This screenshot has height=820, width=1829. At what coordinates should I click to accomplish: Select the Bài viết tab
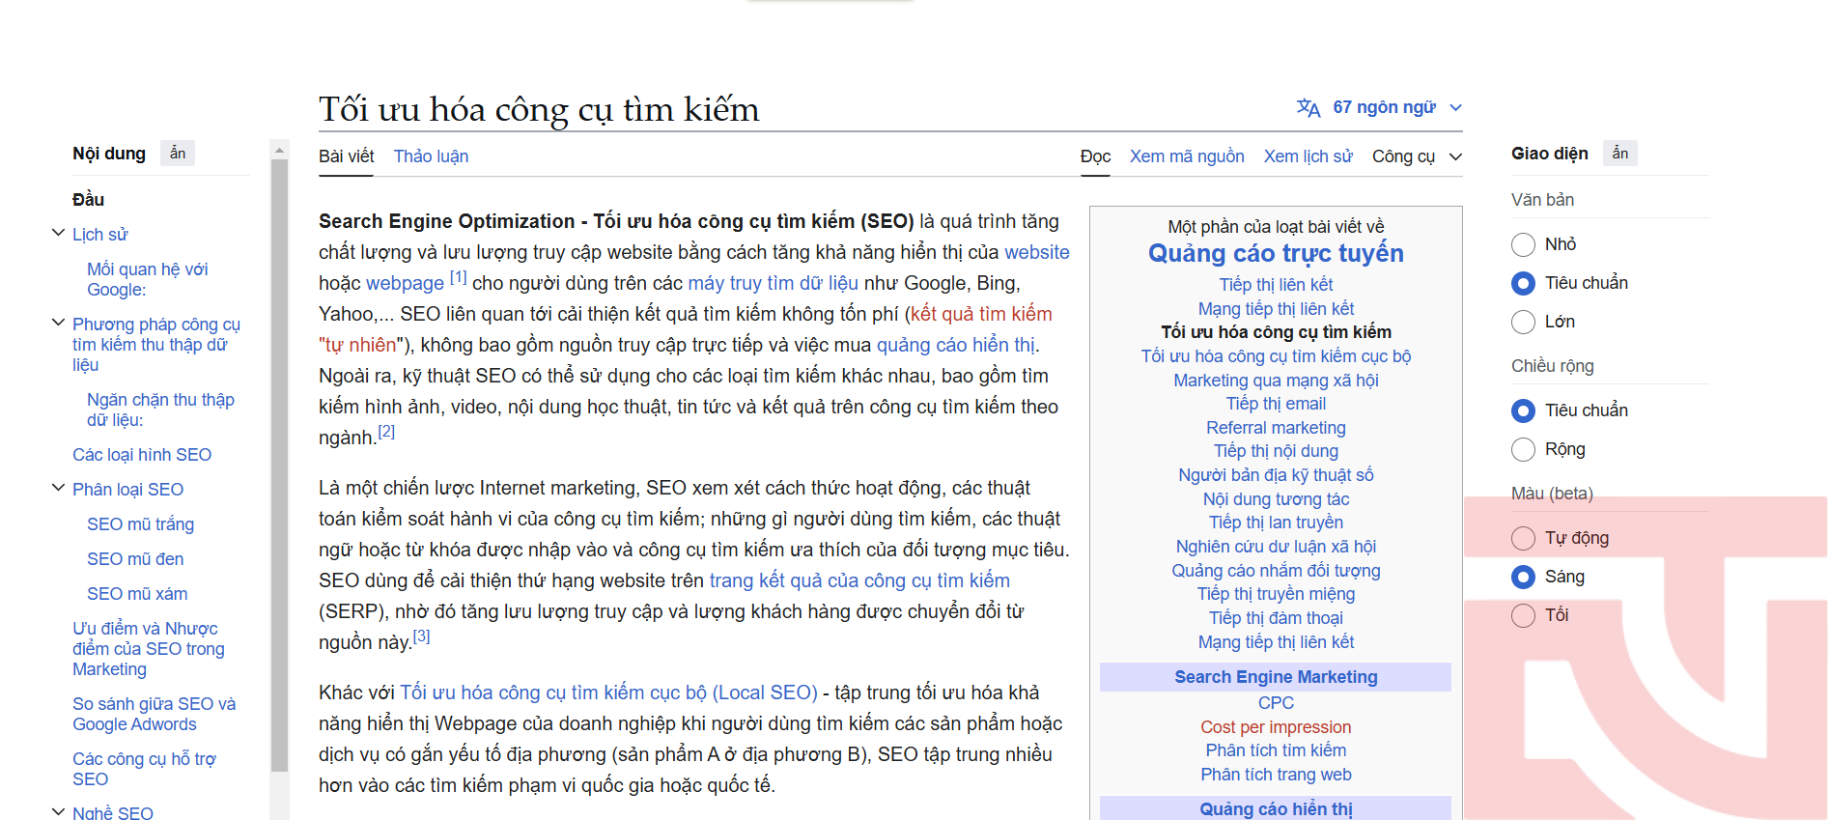coord(347,156)
